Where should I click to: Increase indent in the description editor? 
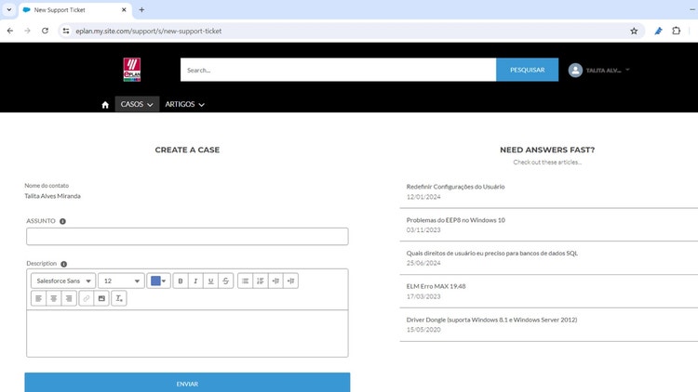pos(275,281)
